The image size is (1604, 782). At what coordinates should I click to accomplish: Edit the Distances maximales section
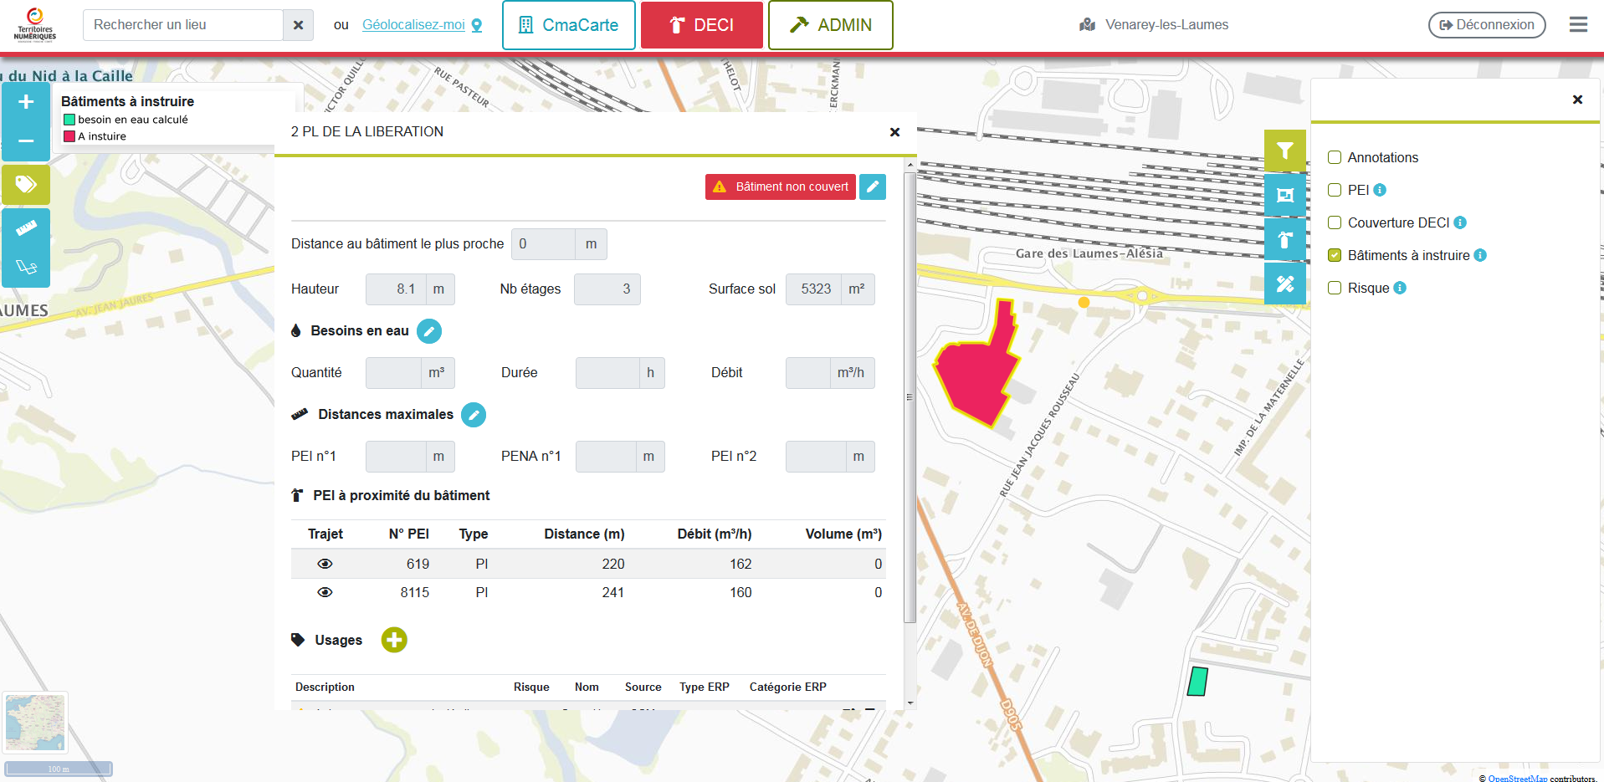click(x=474, y=415)
